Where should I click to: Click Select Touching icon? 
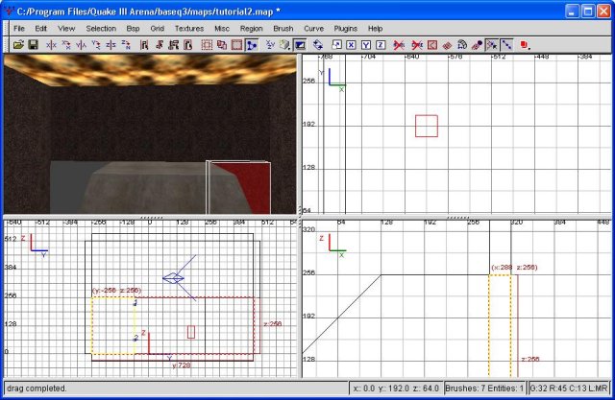159,45
